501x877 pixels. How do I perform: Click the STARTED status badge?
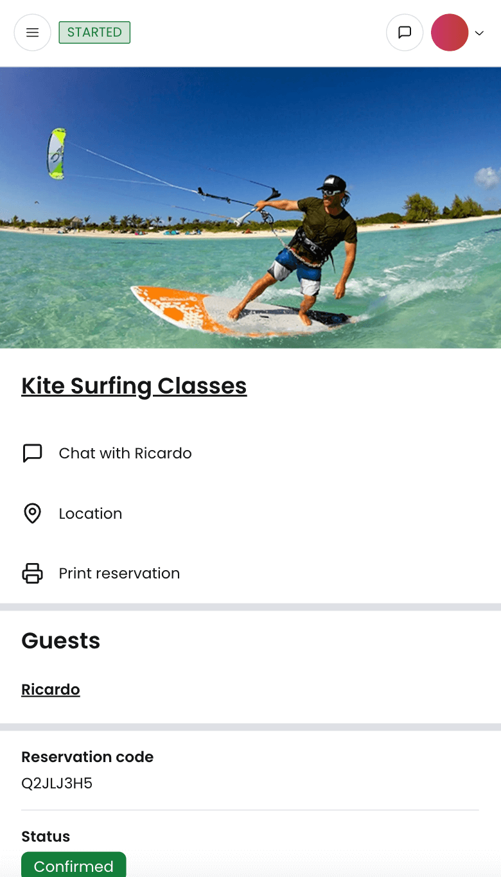pos(94,32)
